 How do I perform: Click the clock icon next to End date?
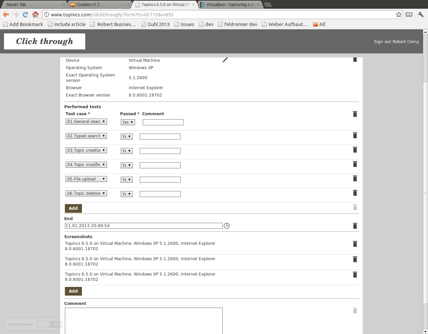227,226
